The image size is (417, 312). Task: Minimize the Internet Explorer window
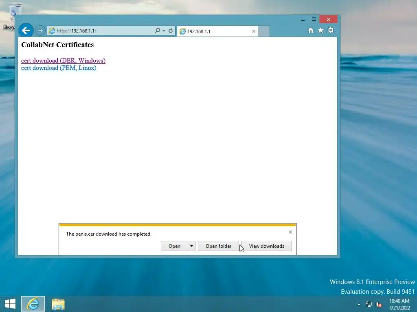point(303,19)
